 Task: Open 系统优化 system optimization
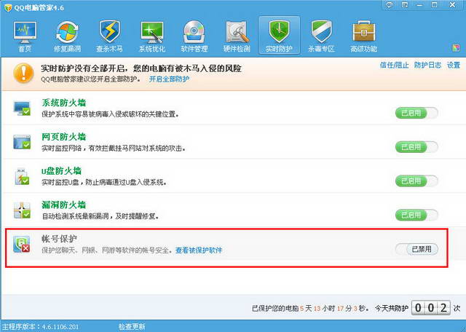click(x=151, y=36)
